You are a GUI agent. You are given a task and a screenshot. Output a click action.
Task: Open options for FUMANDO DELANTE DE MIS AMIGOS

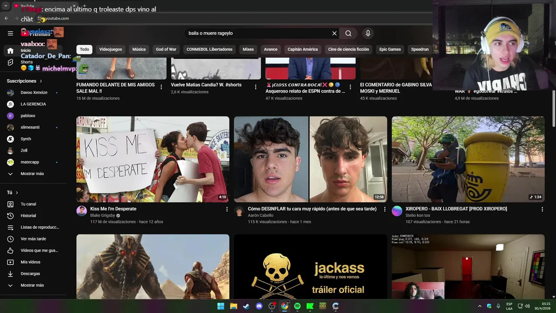pos(161,87)
